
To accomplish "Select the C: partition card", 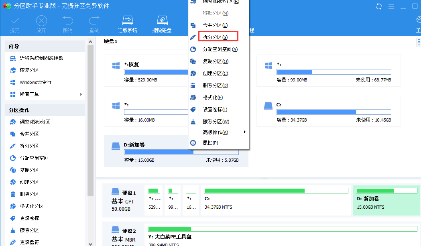I will pos(328,111).
